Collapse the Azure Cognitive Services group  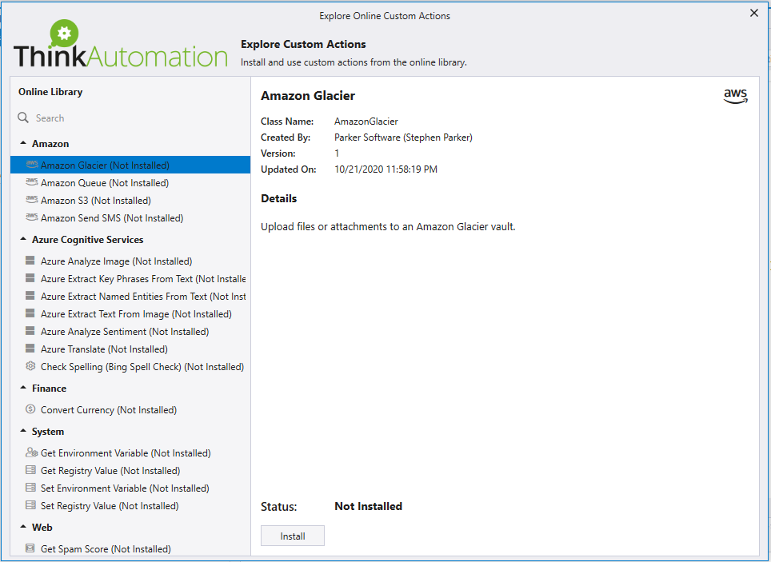23,240
